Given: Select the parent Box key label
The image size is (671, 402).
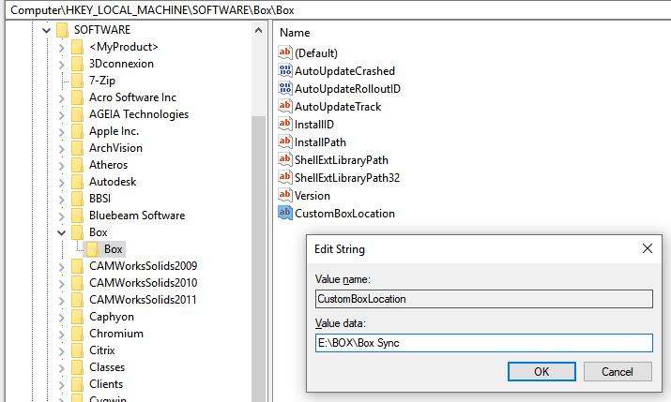Looking at the screenshot, I should pyautogui.click(x=98, y=232).
